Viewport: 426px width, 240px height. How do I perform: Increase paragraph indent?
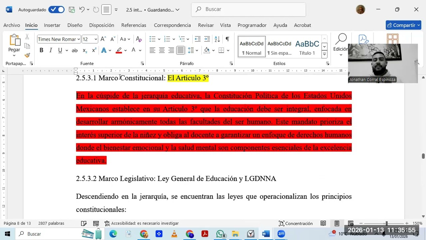207,39
